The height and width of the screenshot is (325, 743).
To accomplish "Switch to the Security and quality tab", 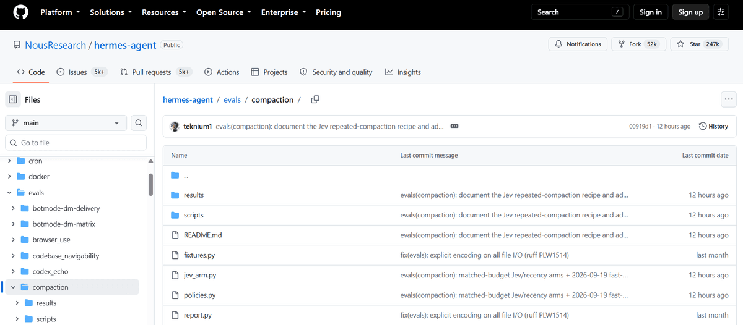I will point(336,72).
